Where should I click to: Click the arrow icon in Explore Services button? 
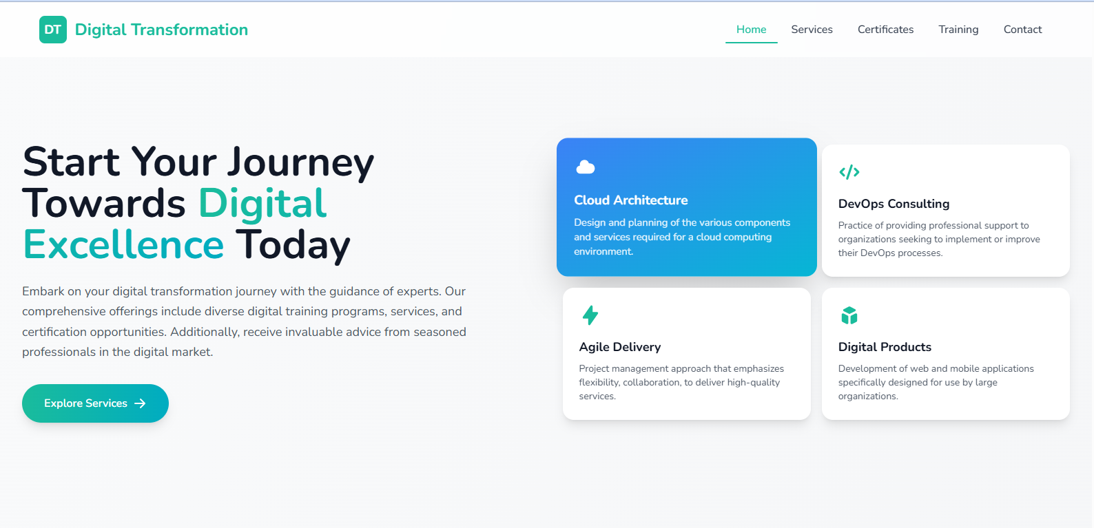coord(140,403)
